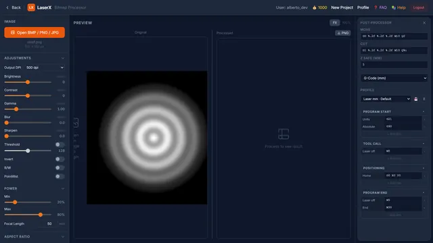Click the Sharpen slider track
The width and height of the screenshot is (433, 243).
coord(28,136)
